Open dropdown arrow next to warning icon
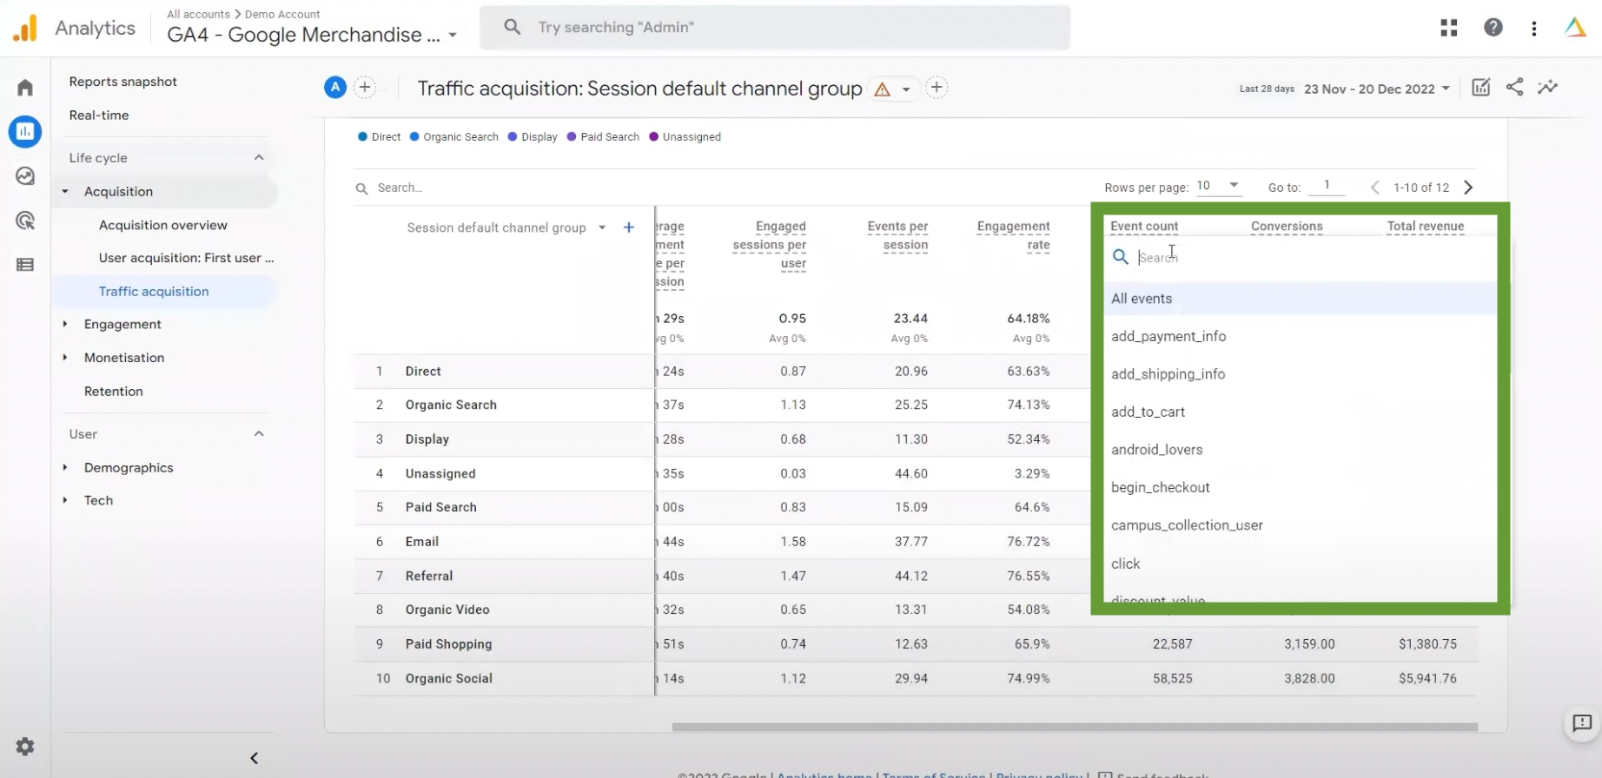Screen dimensions: 1602x778 pos(906,89)
